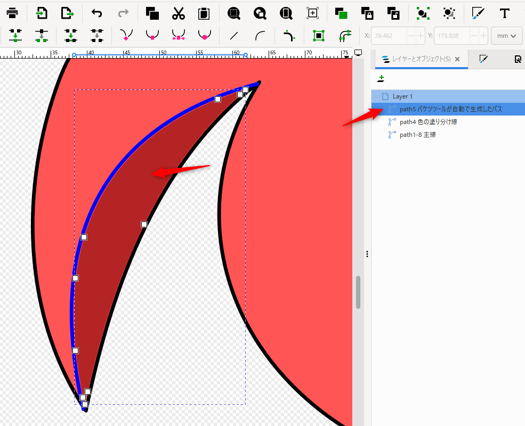525x426 pixels.
Task: Click the X coordinate input field
Action: 389,36
